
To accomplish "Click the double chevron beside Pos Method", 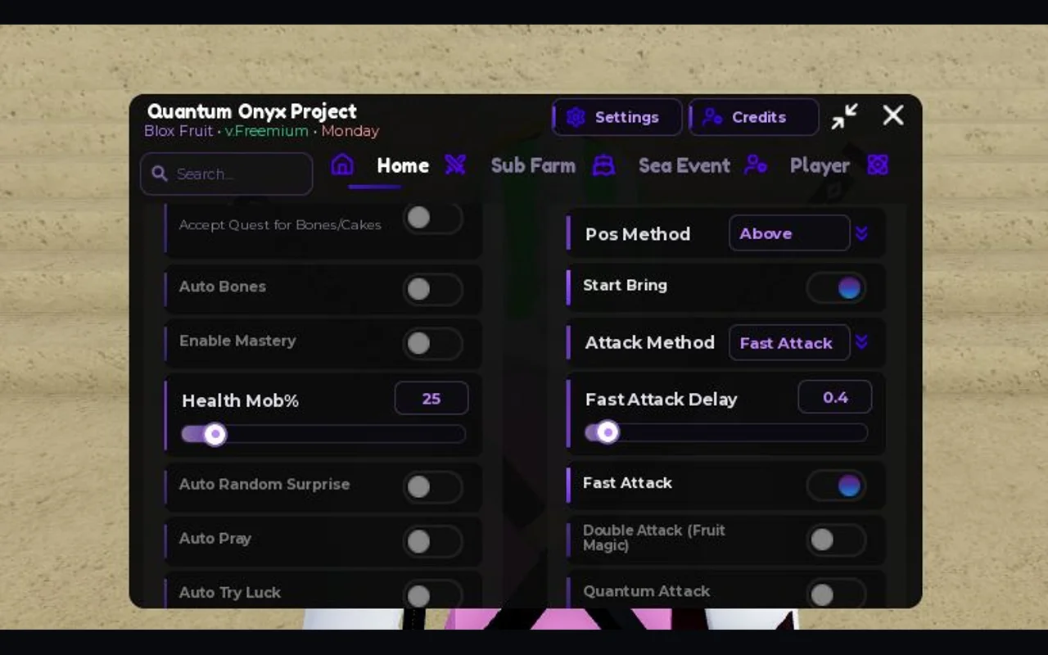I will click(x=861, y=233).
